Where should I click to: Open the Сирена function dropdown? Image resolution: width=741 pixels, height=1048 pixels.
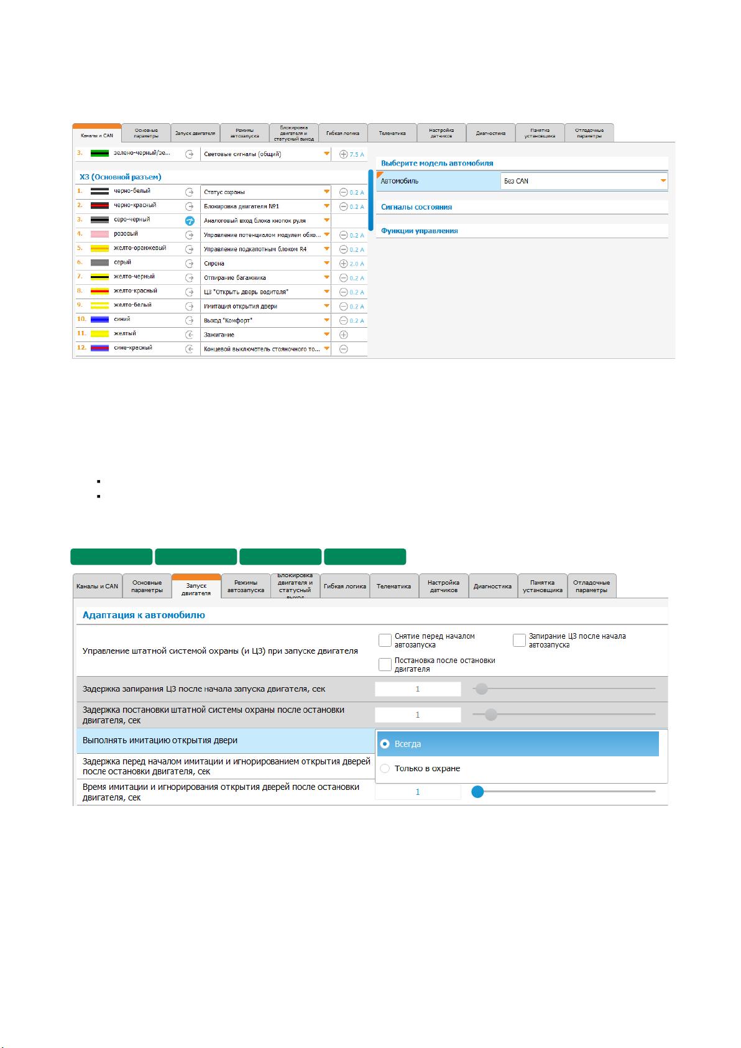click(x=265, y=264)
